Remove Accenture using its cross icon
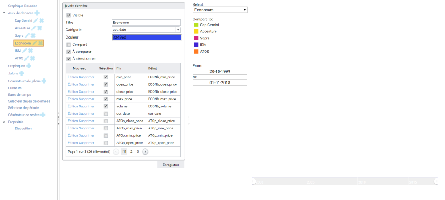The width and height of the screenshot is (445, 200). point(40,28)
